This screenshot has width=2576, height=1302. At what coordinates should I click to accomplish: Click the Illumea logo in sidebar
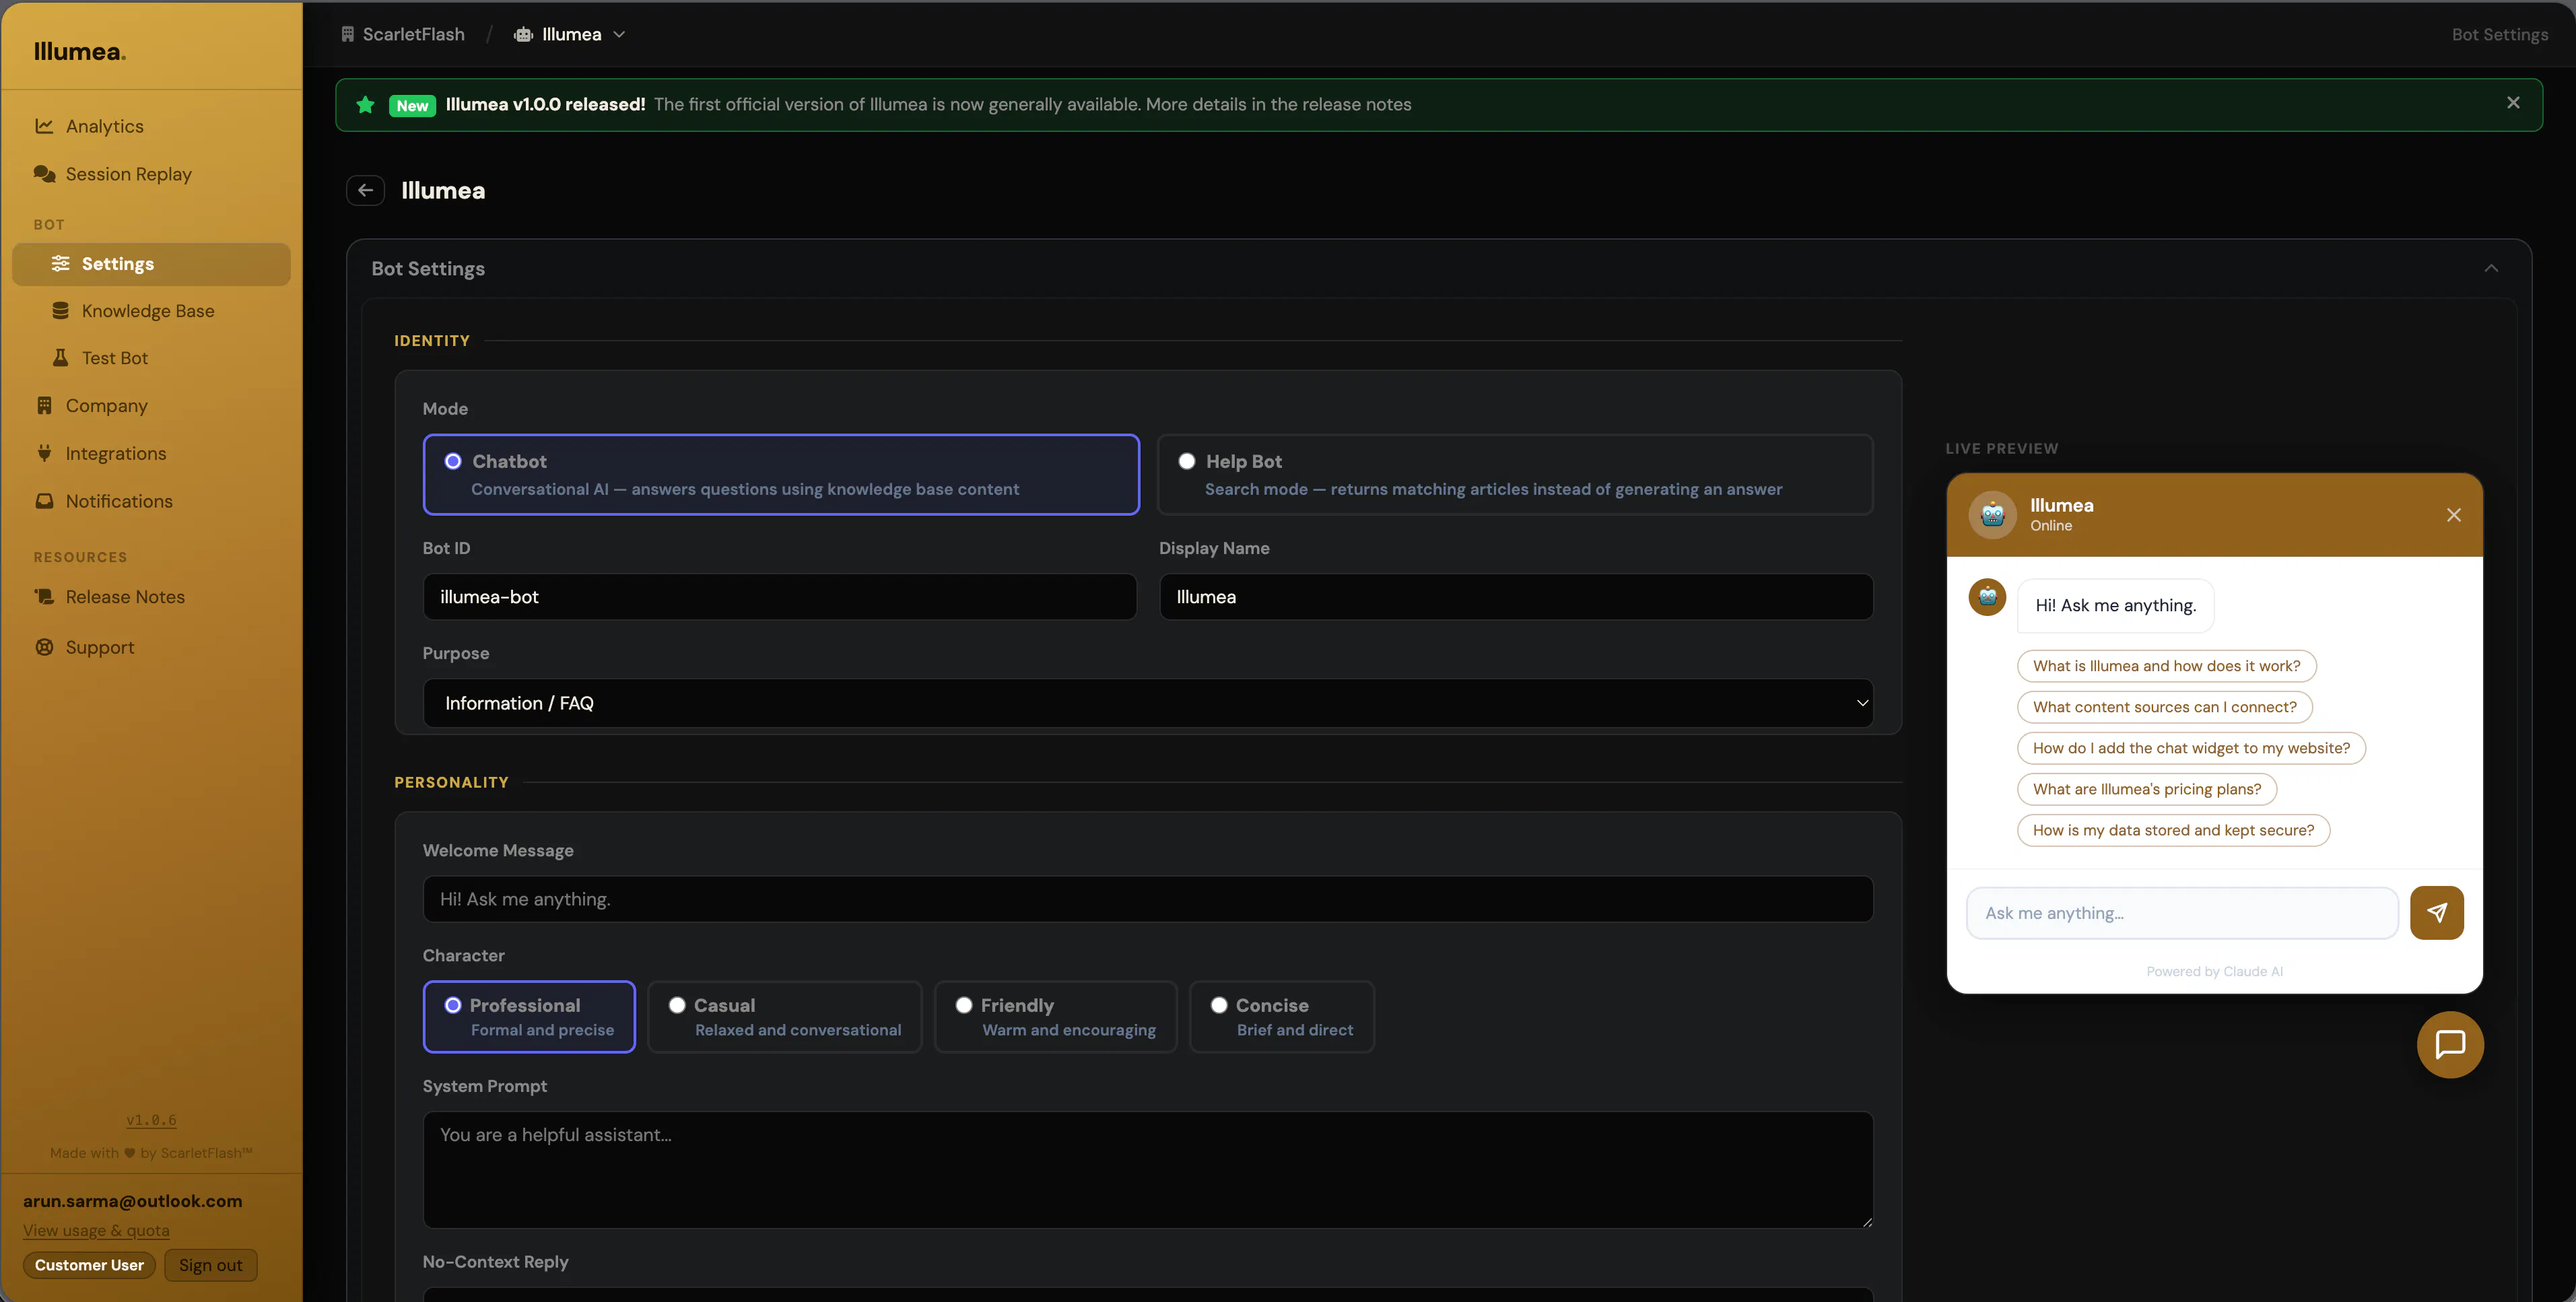point(80,52)
